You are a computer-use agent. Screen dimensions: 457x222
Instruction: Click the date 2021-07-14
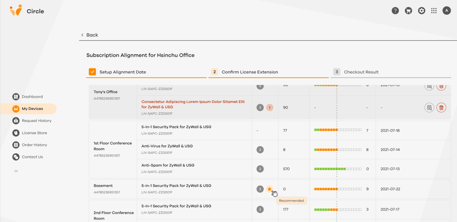390,150
